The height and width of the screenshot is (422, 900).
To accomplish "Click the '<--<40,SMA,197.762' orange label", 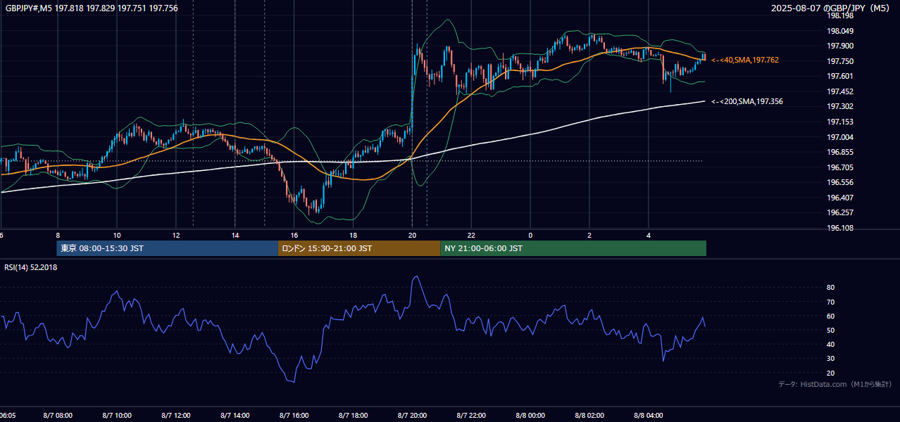I will coord(744,60).
